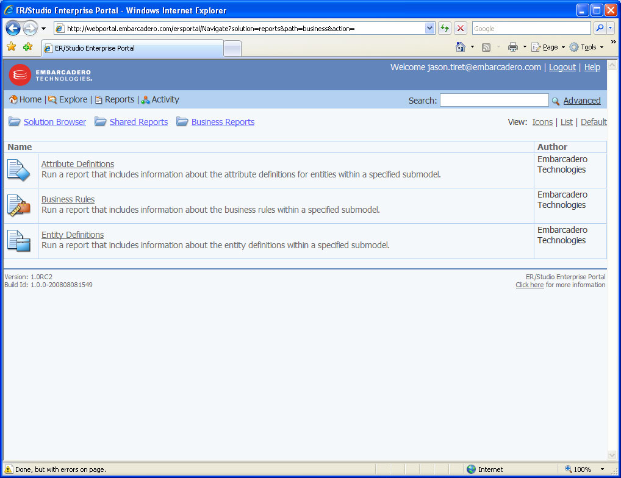Image resolution: width=621 pixels, height=478 pixels.
Task: Refresh the page with the green arrows icon
Action: pyautogui.click(x=445, y=28)
